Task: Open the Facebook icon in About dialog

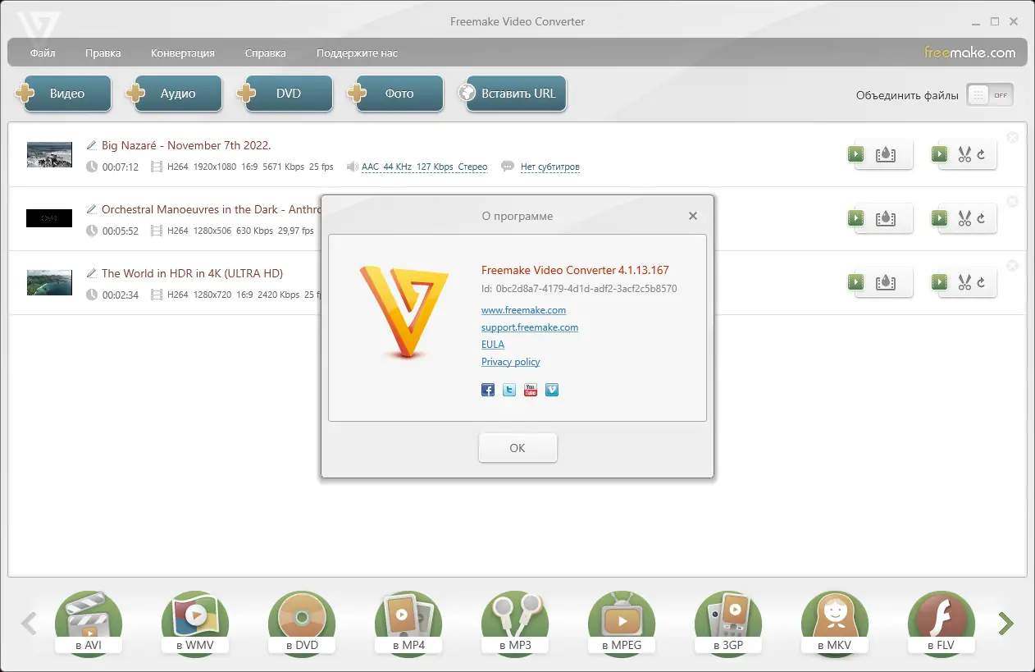Action: 488,390
